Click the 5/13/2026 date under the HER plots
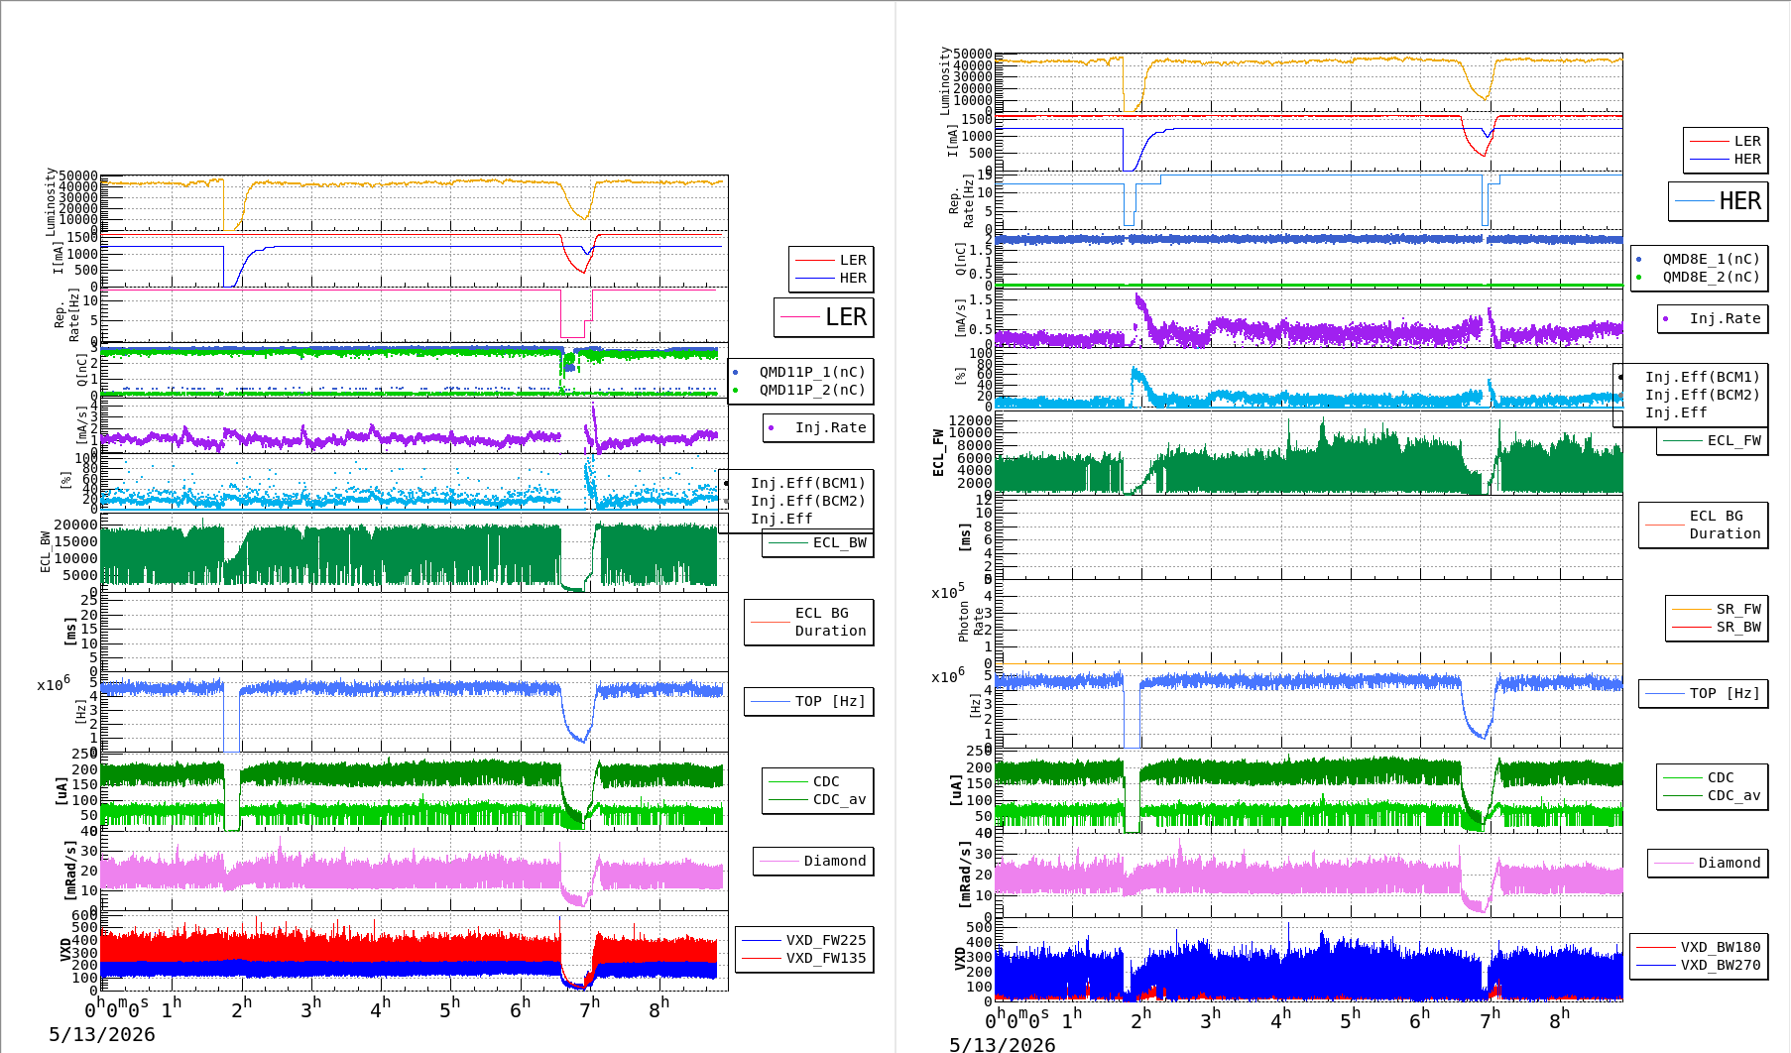The height and width of the screenshot is (1053, 1791). [x=1003, y=1044]
